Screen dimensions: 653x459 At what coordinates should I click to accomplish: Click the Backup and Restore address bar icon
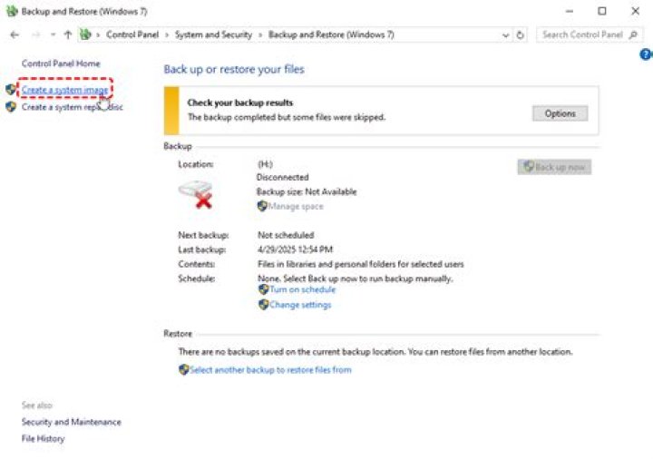tap(85, 34)
